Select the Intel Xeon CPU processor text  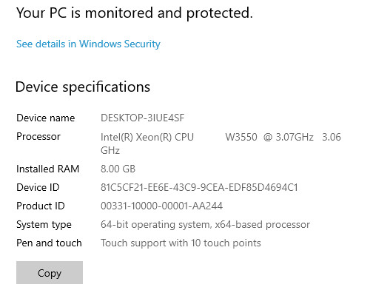147,137
